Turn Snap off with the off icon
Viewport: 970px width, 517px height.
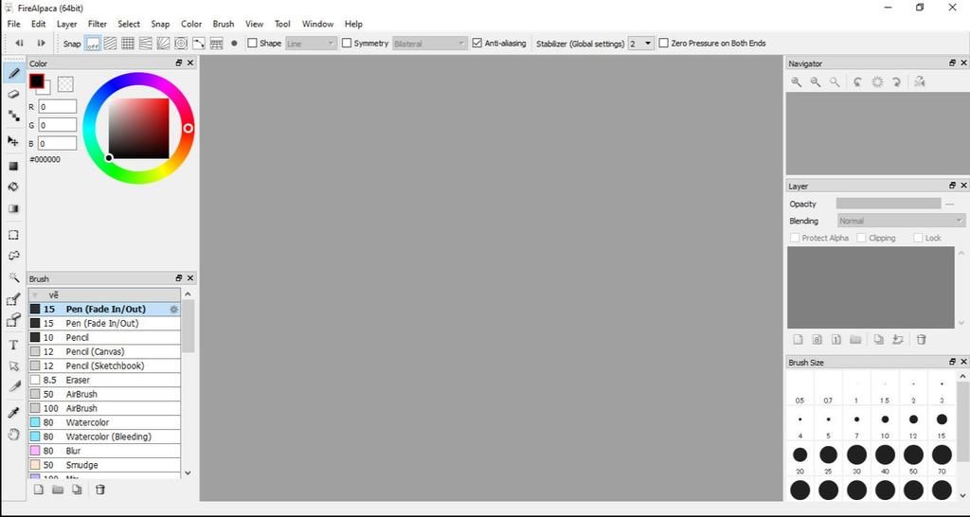point(92,44)
